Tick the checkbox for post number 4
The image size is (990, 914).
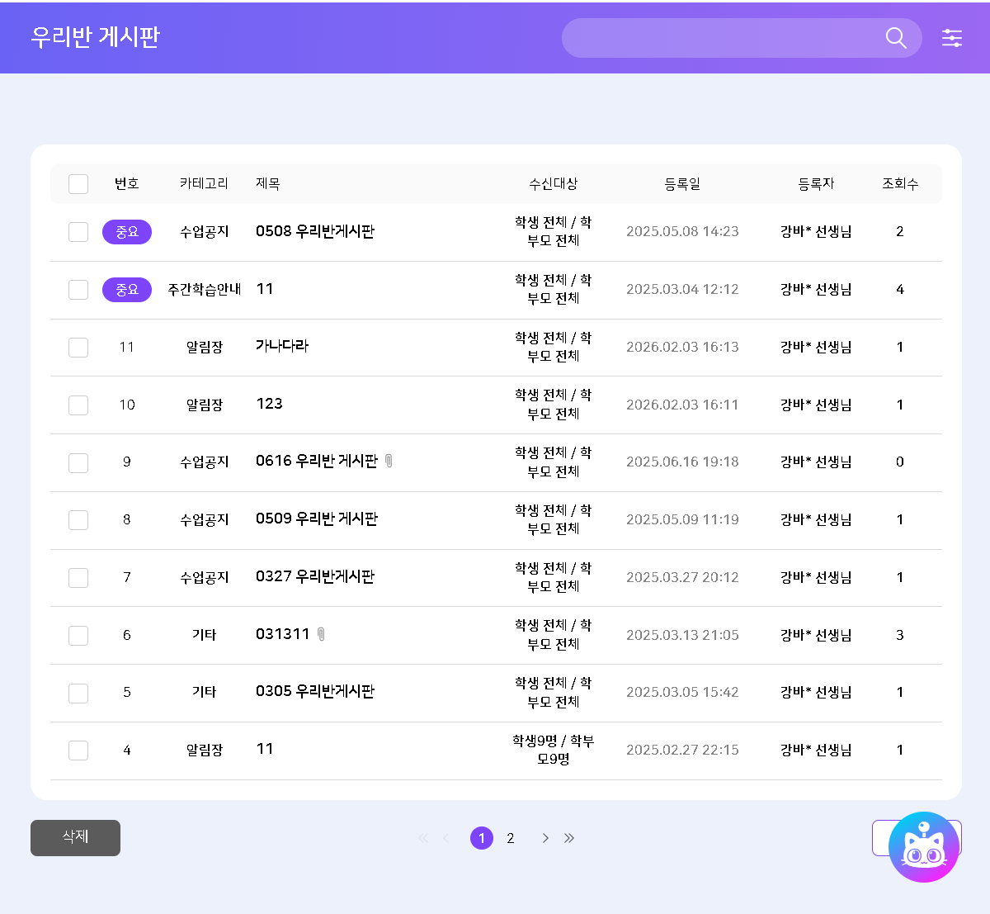78,751
